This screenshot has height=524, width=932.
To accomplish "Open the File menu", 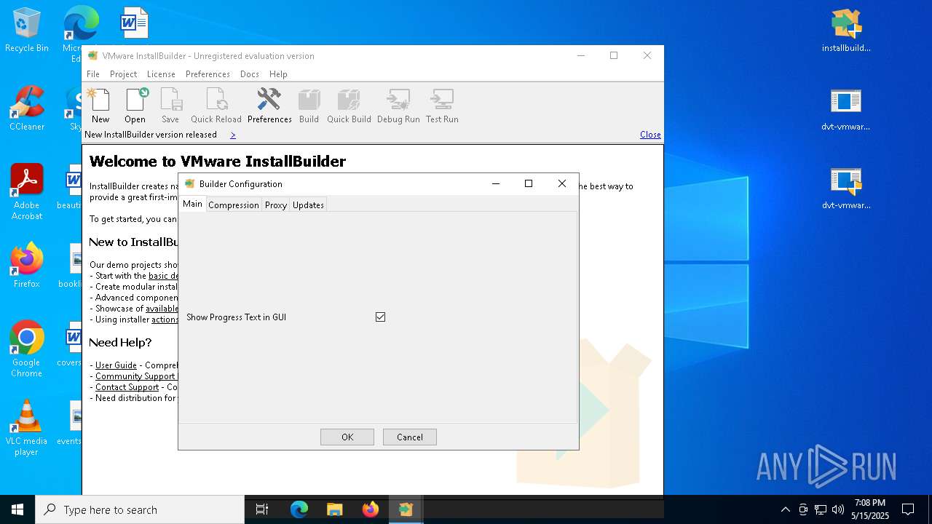I will coord(93,74).
